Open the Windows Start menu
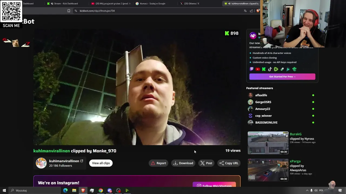Viewport: 346px width, 194px height. (x=4, y=190)
